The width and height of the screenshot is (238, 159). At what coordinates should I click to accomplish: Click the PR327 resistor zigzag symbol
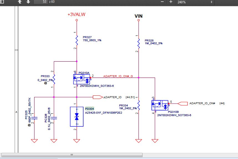click(77, 40)
